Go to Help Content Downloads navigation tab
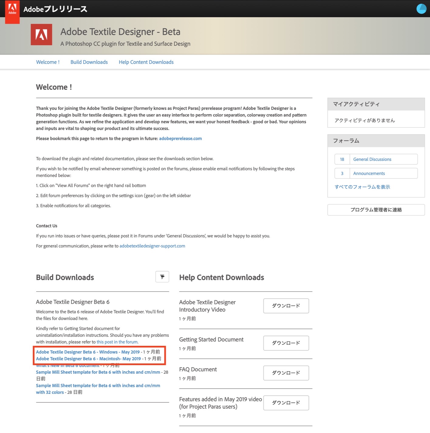430x433 pixels. (x=146, y=62)
